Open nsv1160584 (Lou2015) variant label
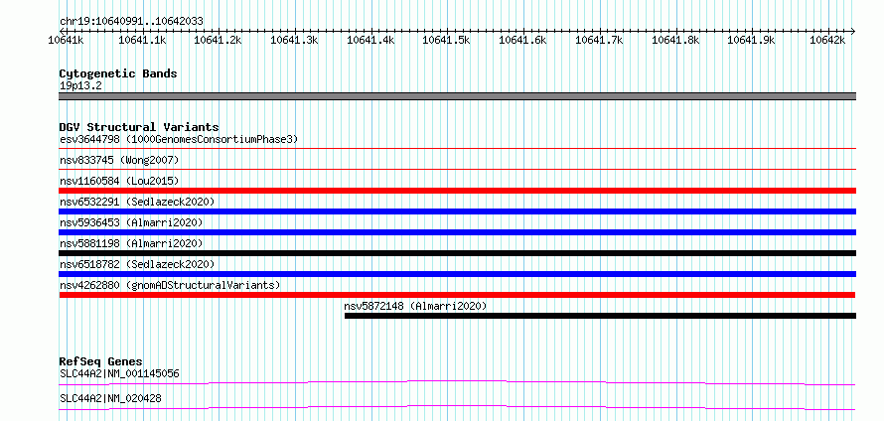The image size is (884, 421). click(119, 181)
